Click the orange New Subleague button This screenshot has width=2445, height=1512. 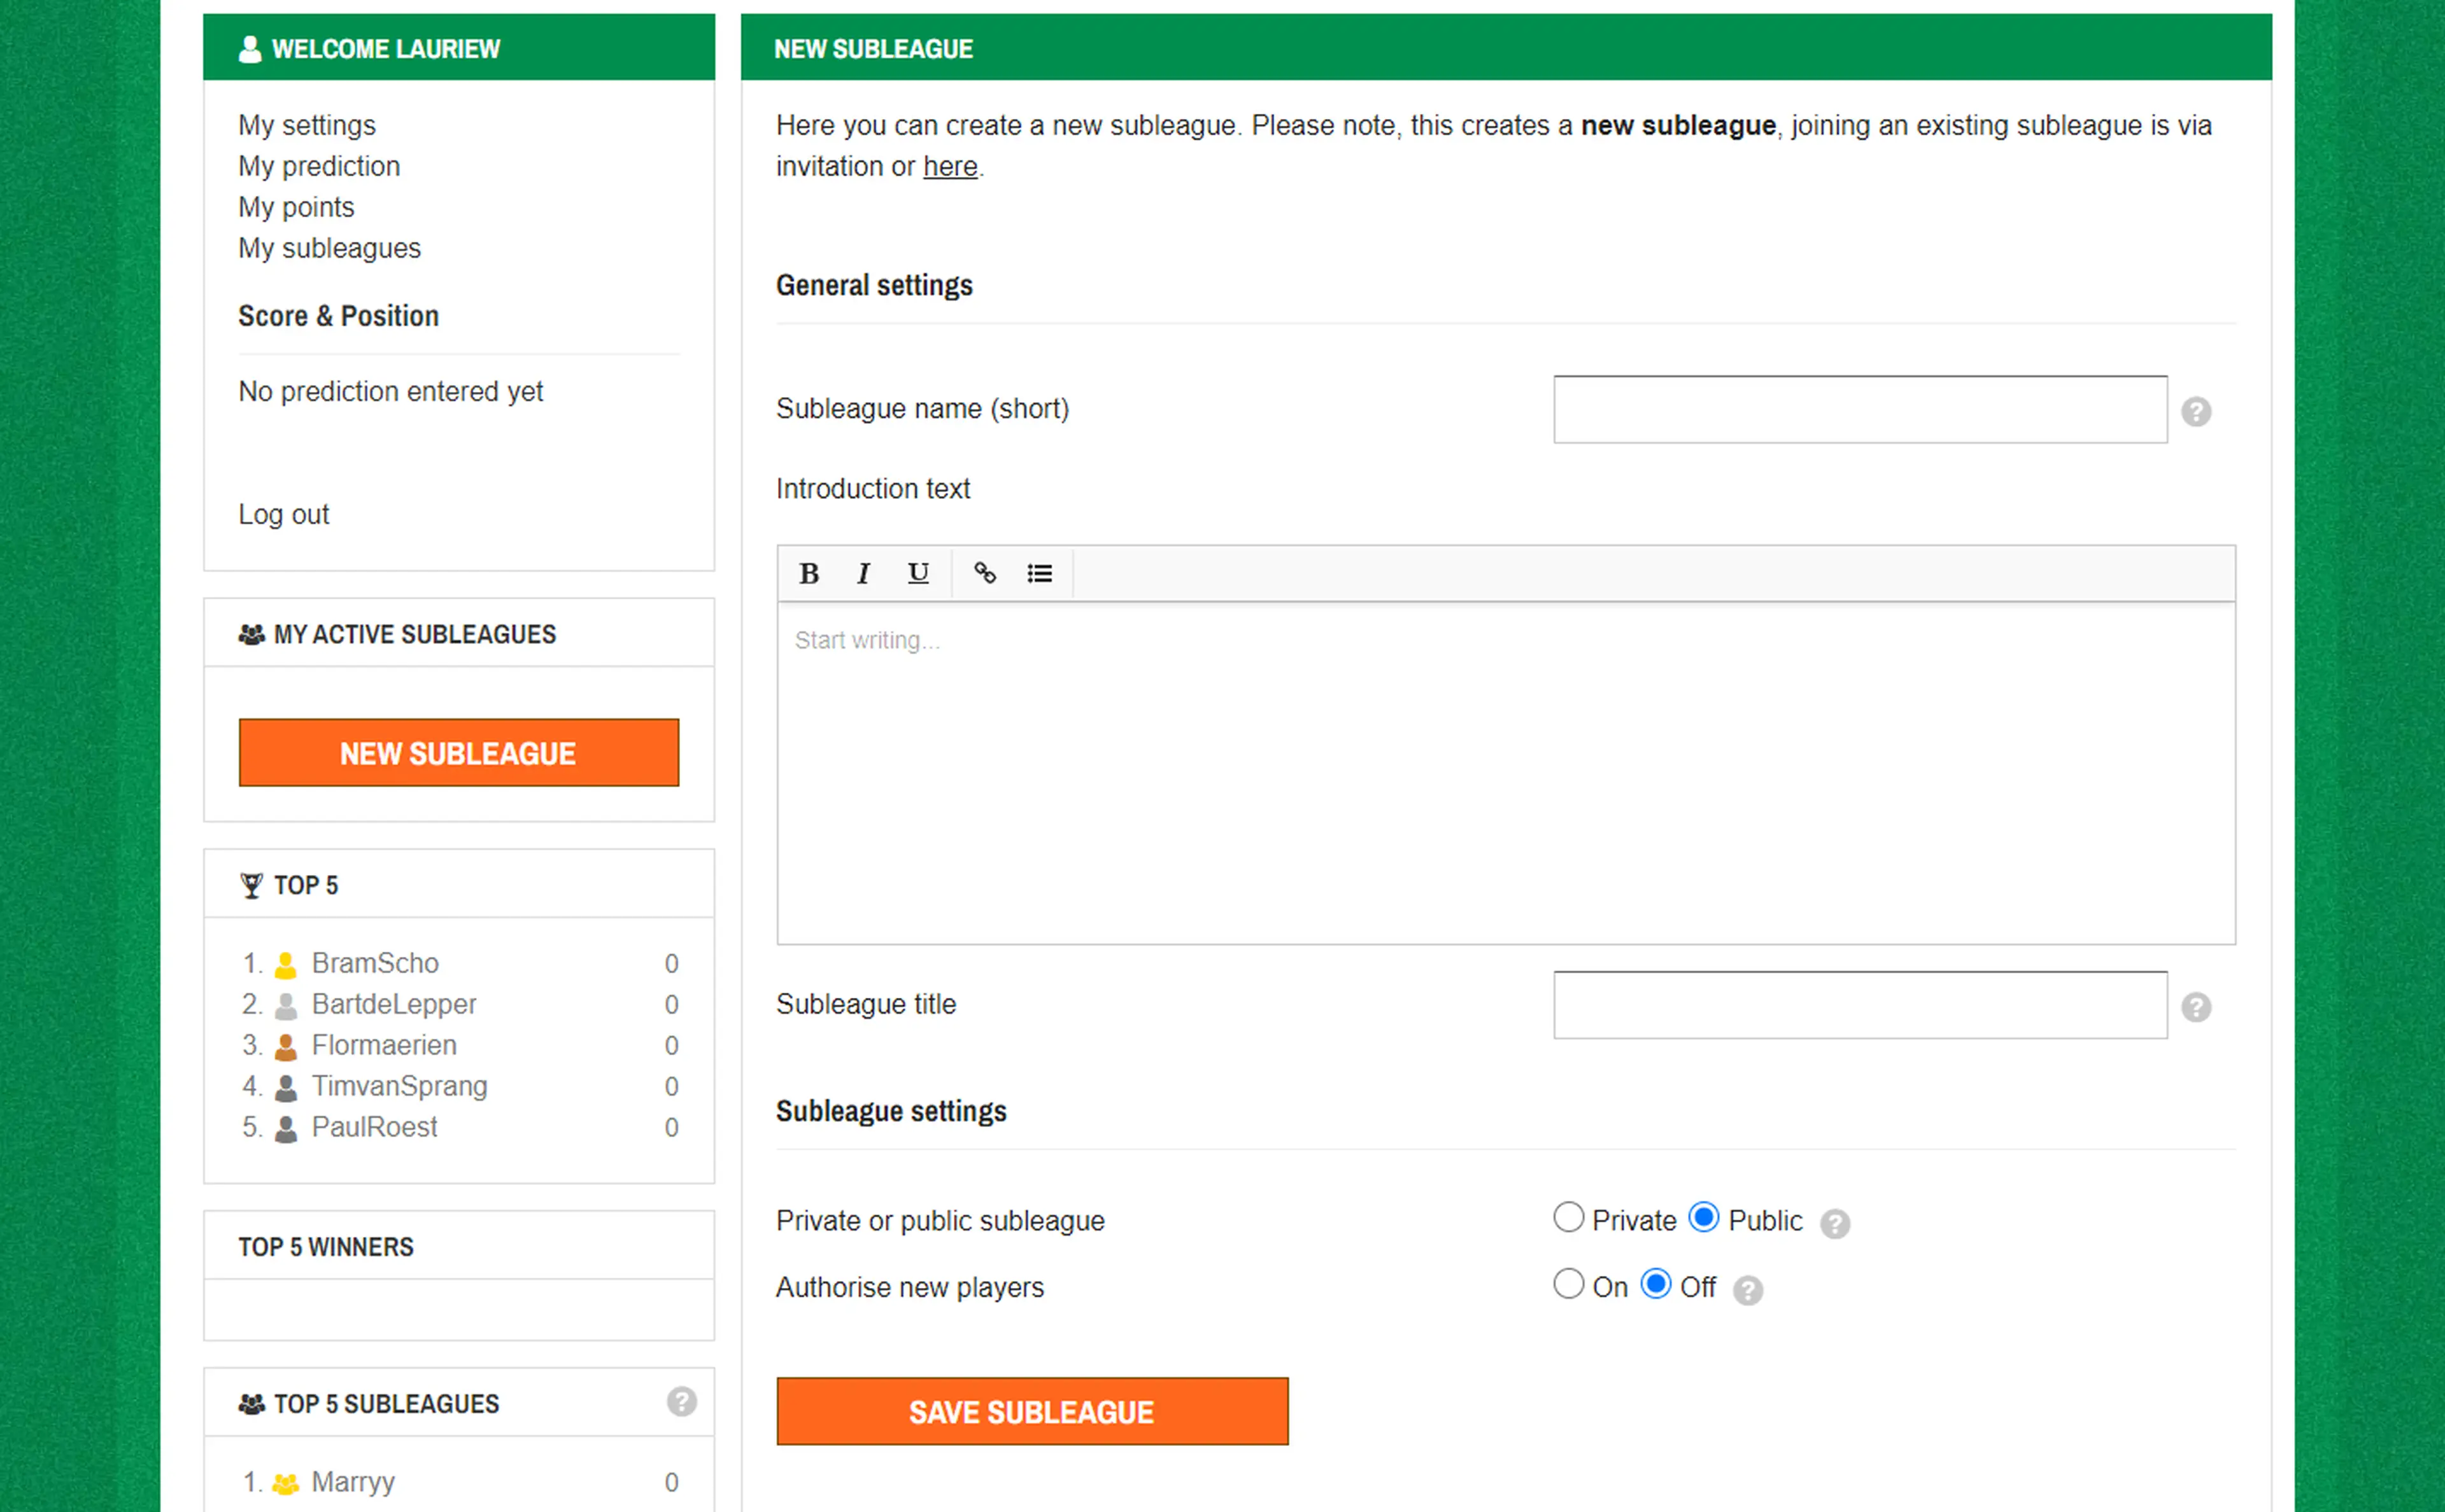(x=458, y=753)
